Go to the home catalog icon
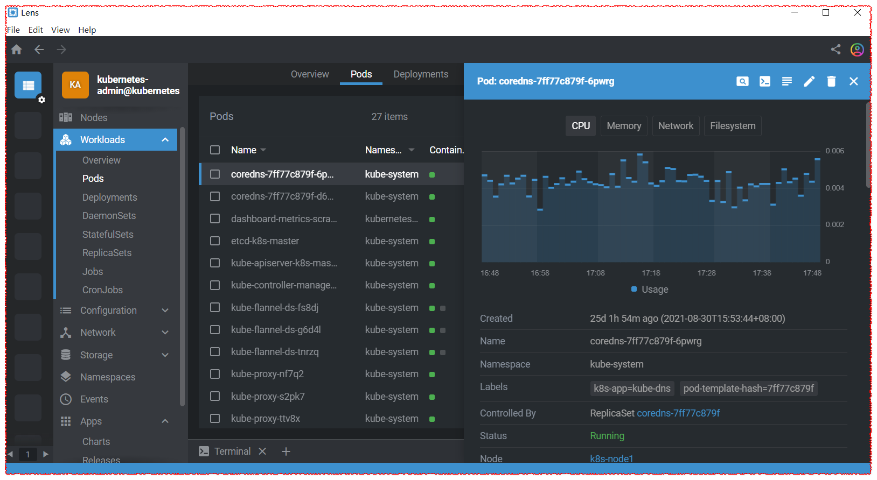The width and height of the screenshot is (877, 480). click(17, 50)
